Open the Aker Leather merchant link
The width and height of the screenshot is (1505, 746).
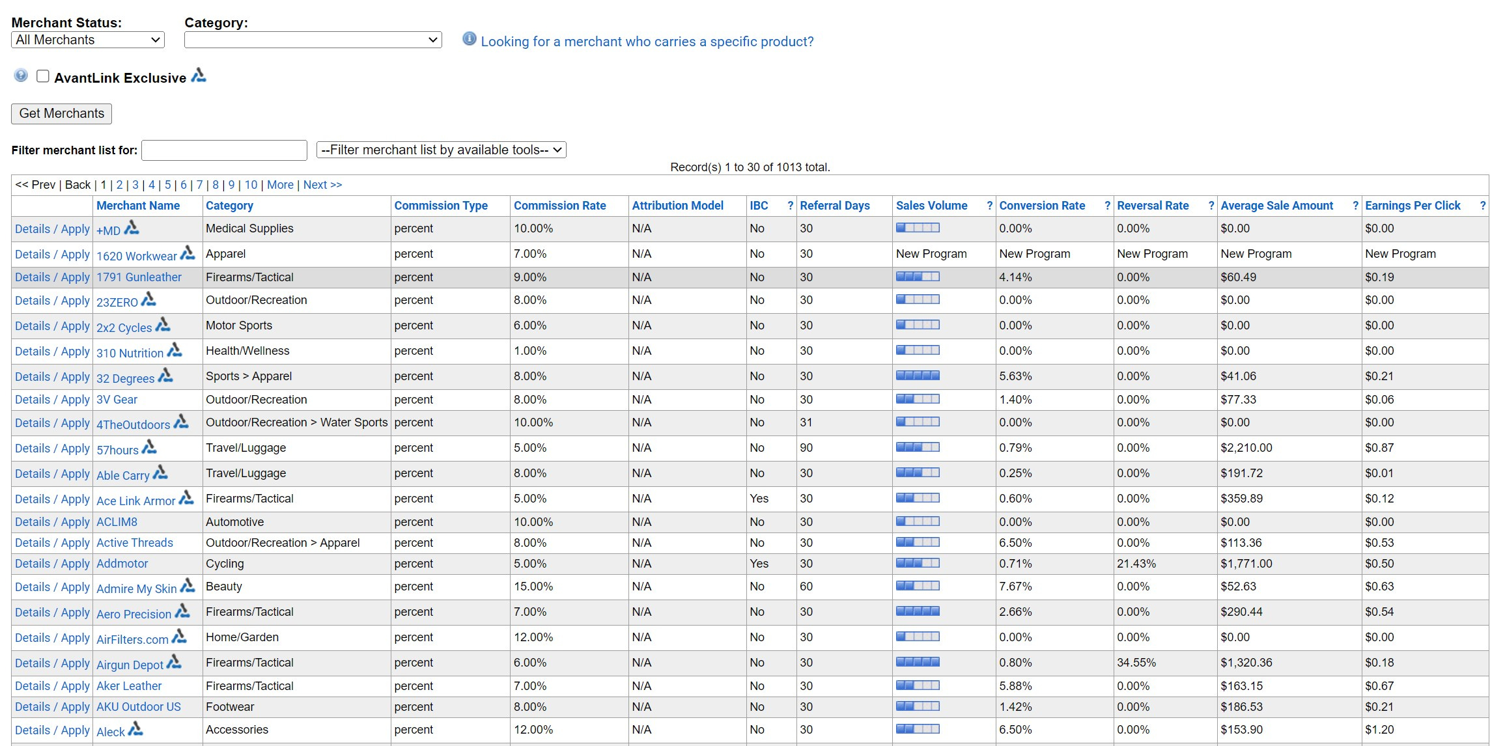pyautogui.click(x=129, y=686)
